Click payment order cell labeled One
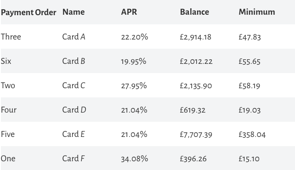The image size is (295, 170). pyautogui.click(x=8, y=159)
